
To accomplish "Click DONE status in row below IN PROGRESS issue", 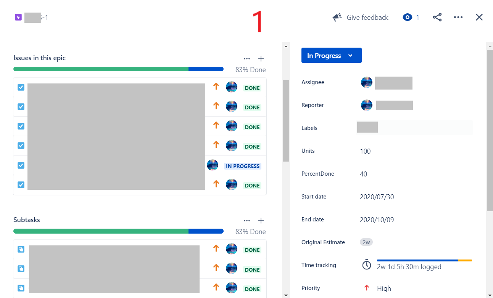I will tap(252, 186).
